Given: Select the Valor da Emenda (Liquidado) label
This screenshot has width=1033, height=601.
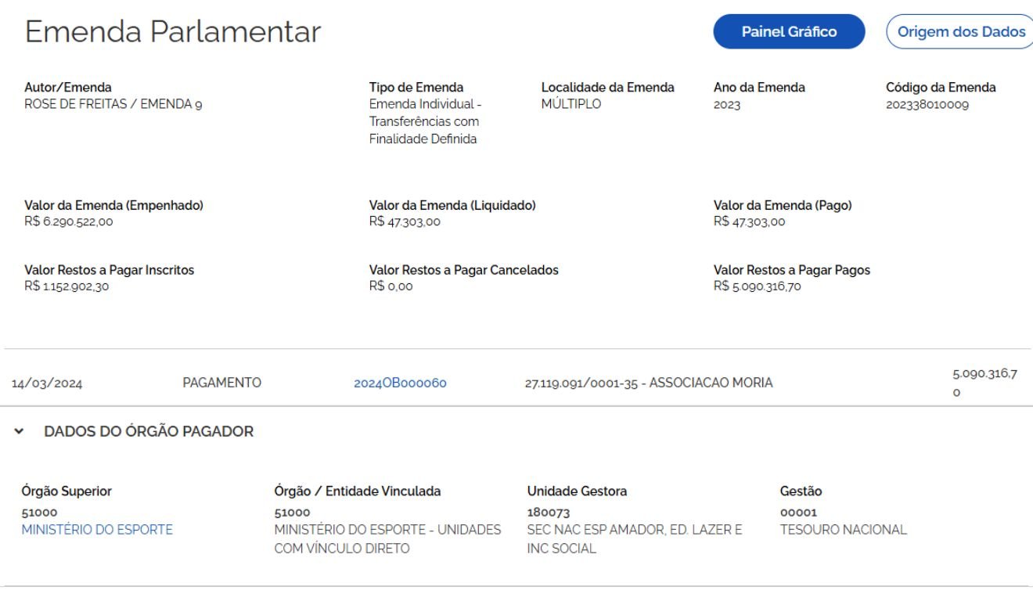Looking at the screenshot, I should pos(452,205).
